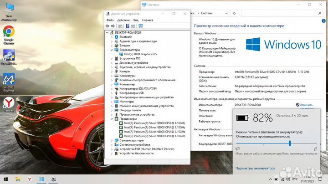Launch Yandex browser from the desktop

click(x=9, y=105)
